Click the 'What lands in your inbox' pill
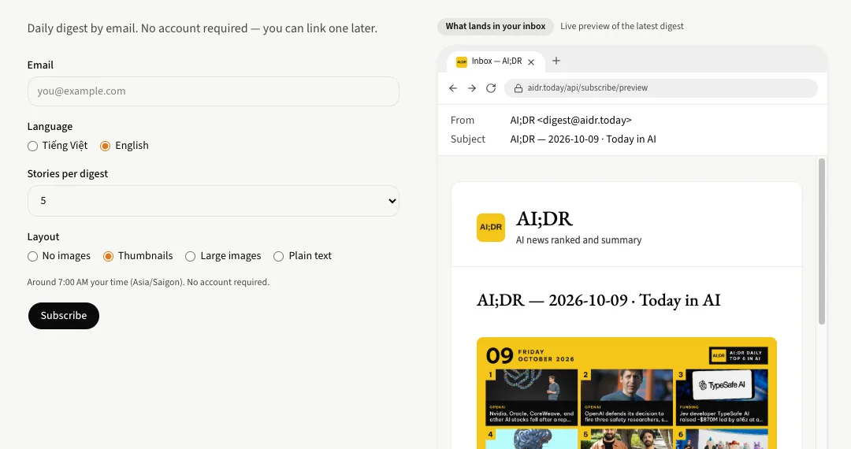The height and width of the screenshot is (449, 851). click(x=495, y=26)
